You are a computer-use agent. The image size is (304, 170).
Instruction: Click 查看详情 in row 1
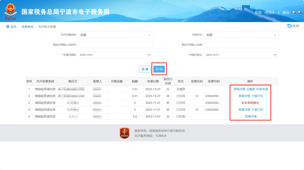click(x=239, y=89)
